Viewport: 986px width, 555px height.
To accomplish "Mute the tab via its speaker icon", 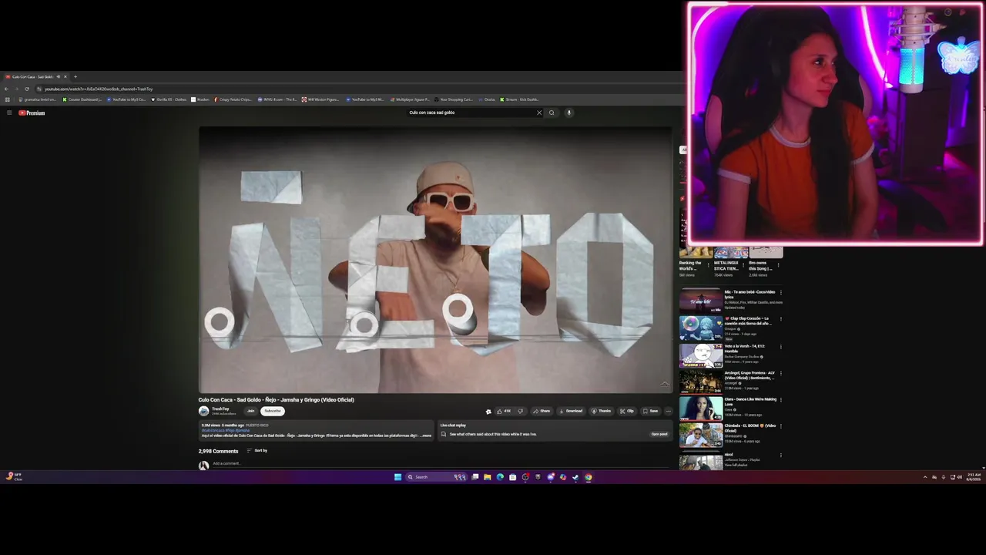I will (x=58, y=76).
